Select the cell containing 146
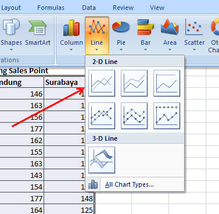 coord(21,94)
